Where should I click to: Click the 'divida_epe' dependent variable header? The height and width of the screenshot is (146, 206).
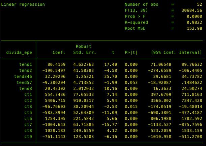pyautogui.click(x=19, y=52)
